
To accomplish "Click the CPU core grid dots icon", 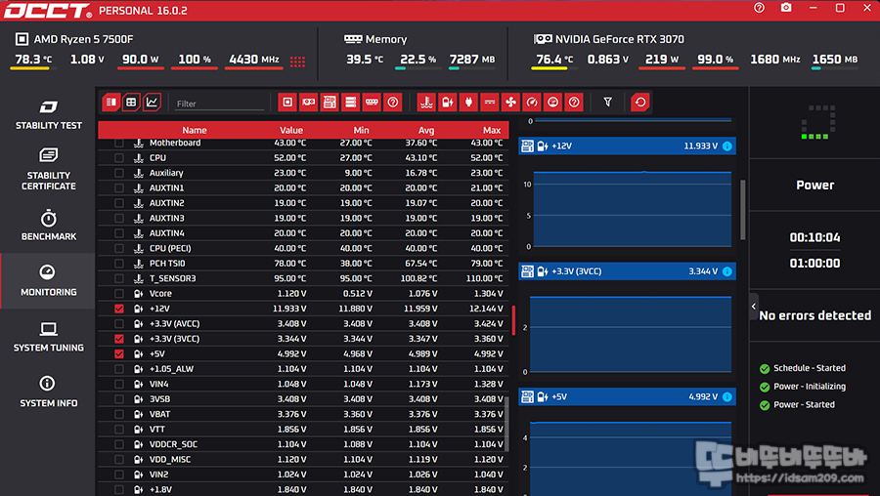I will (297, 62).
